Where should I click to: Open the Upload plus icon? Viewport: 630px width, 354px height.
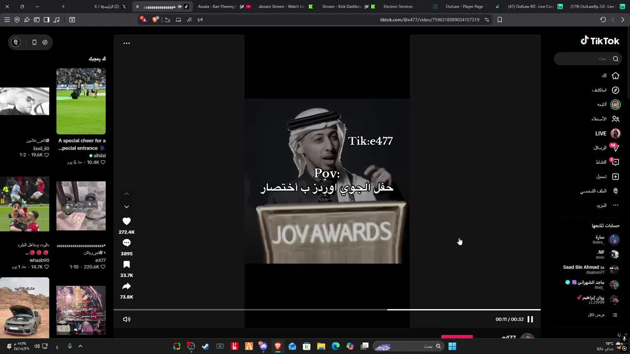click(615, 177)
